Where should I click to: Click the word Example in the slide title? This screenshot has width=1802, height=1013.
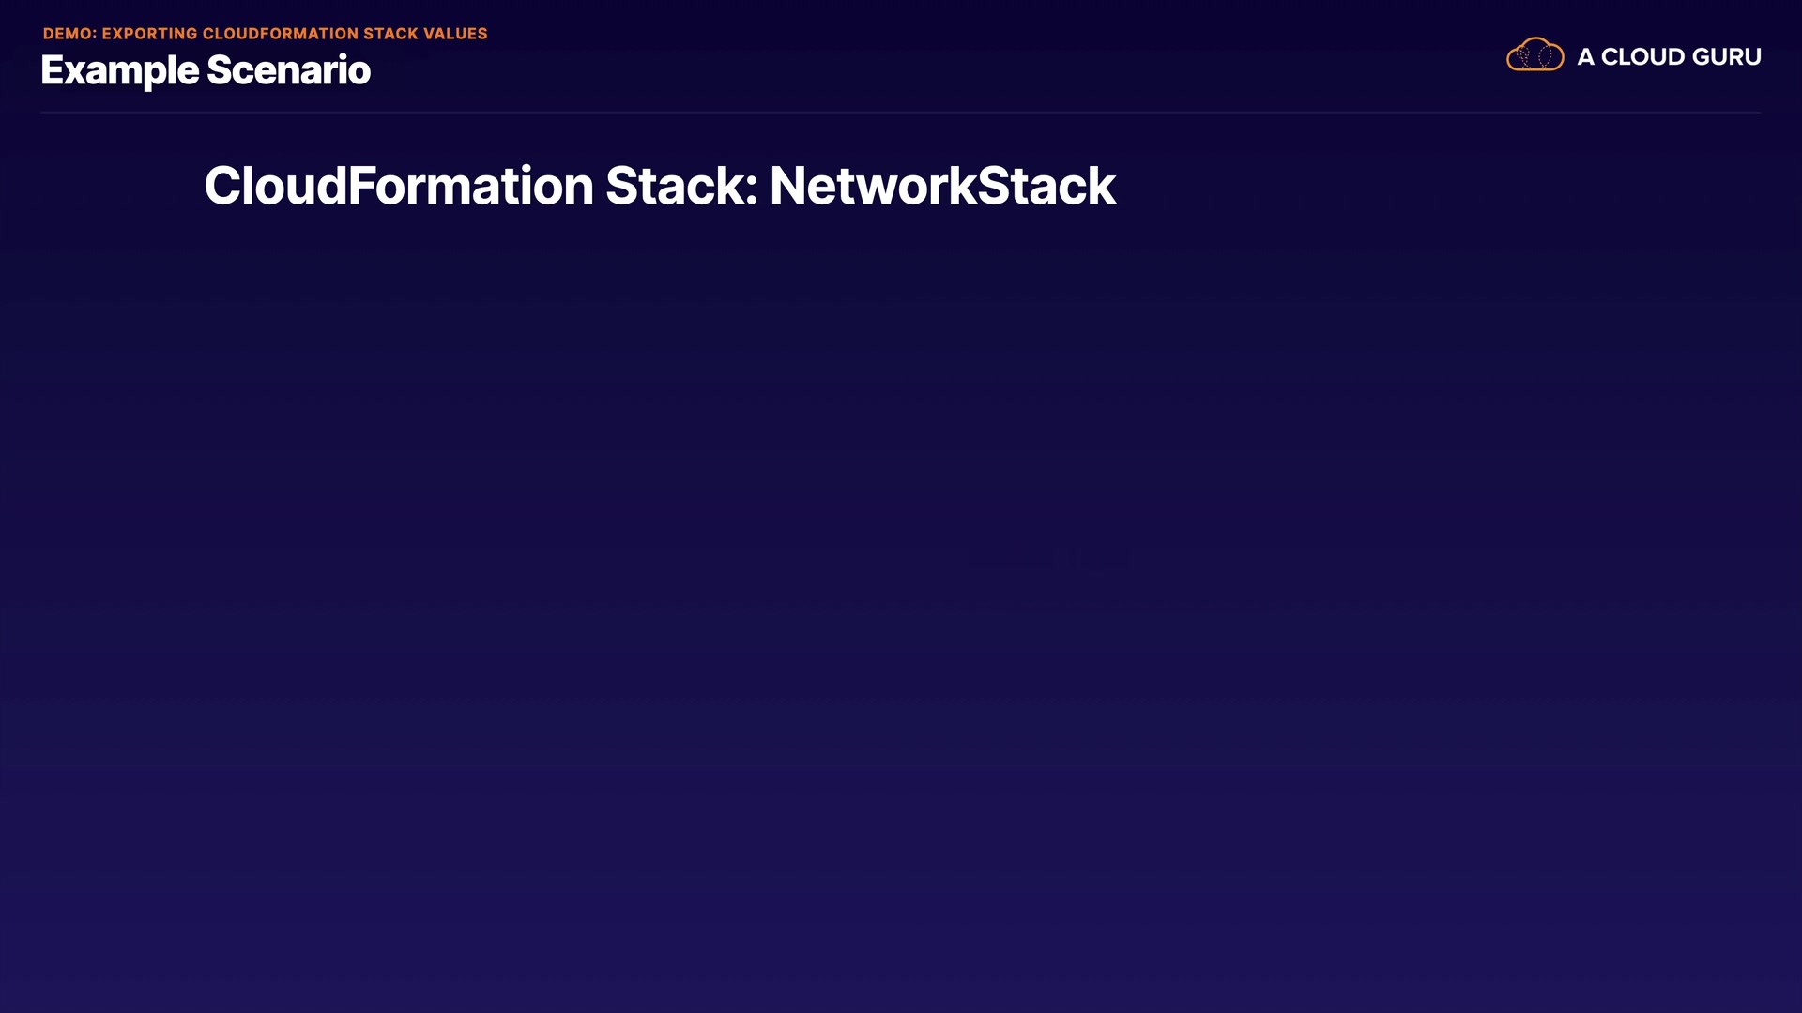(120, 71)
